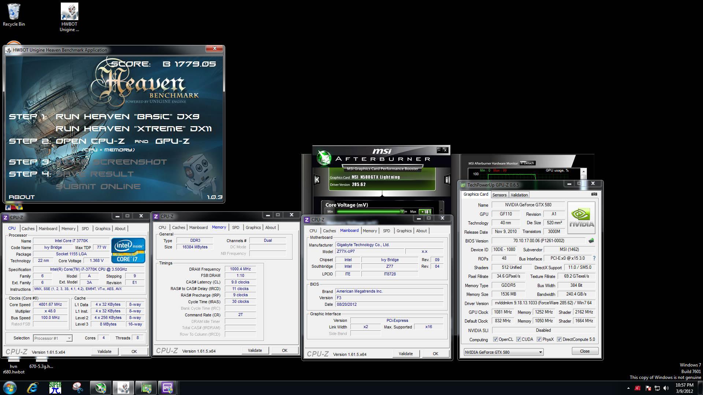The height and width of the screenshot is (395, 703).
Task: Switch to Caches tab in left CPU-Z
Action: coord(28,229)
